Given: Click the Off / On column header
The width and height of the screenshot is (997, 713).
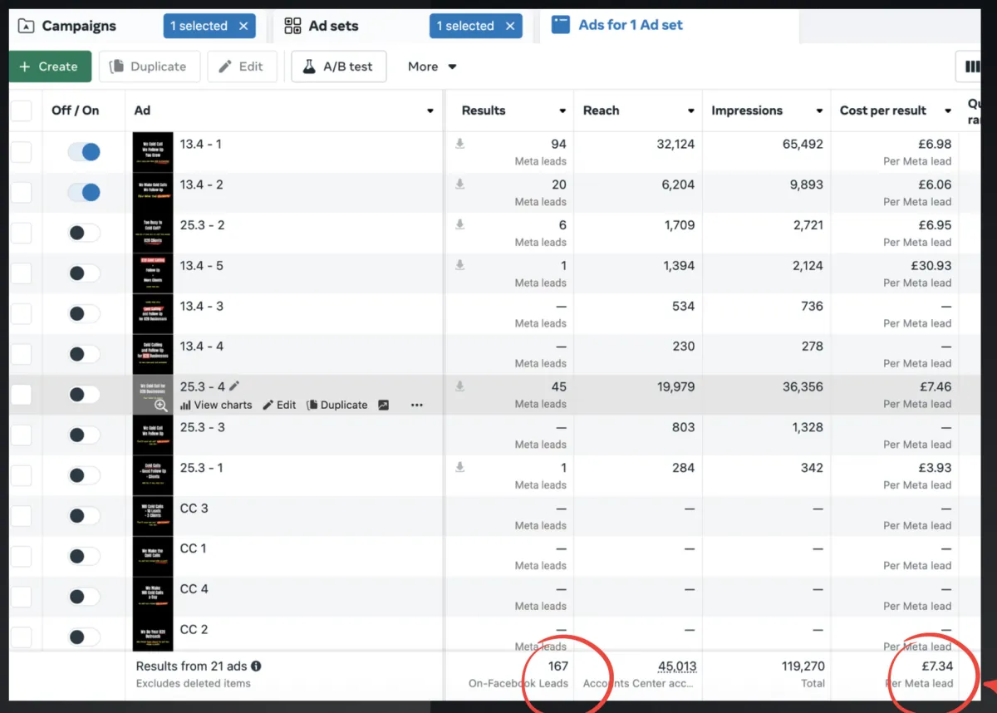Looking at the screenshot, I should click(x=75, y=111).
